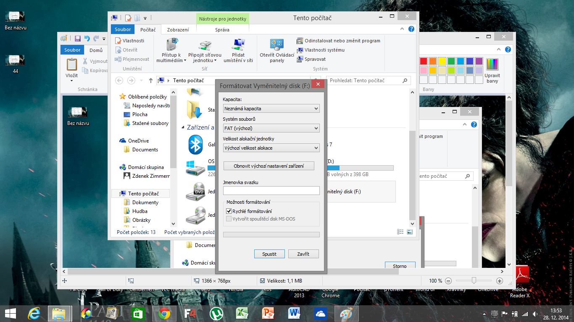Expand the Velikost alokační jednotky dropdown

[271, 148]
